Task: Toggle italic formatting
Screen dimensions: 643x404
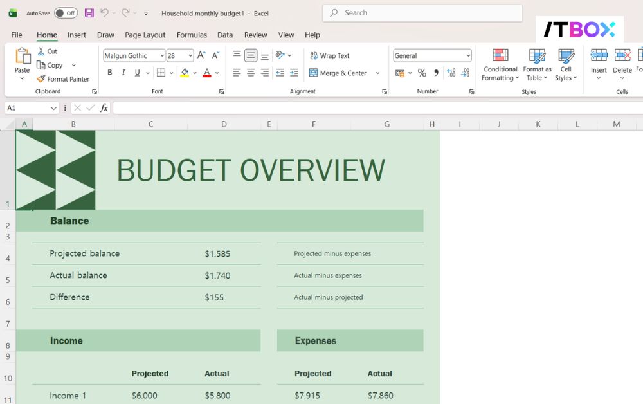Action: pyautogui.click(x=123, y=73)
